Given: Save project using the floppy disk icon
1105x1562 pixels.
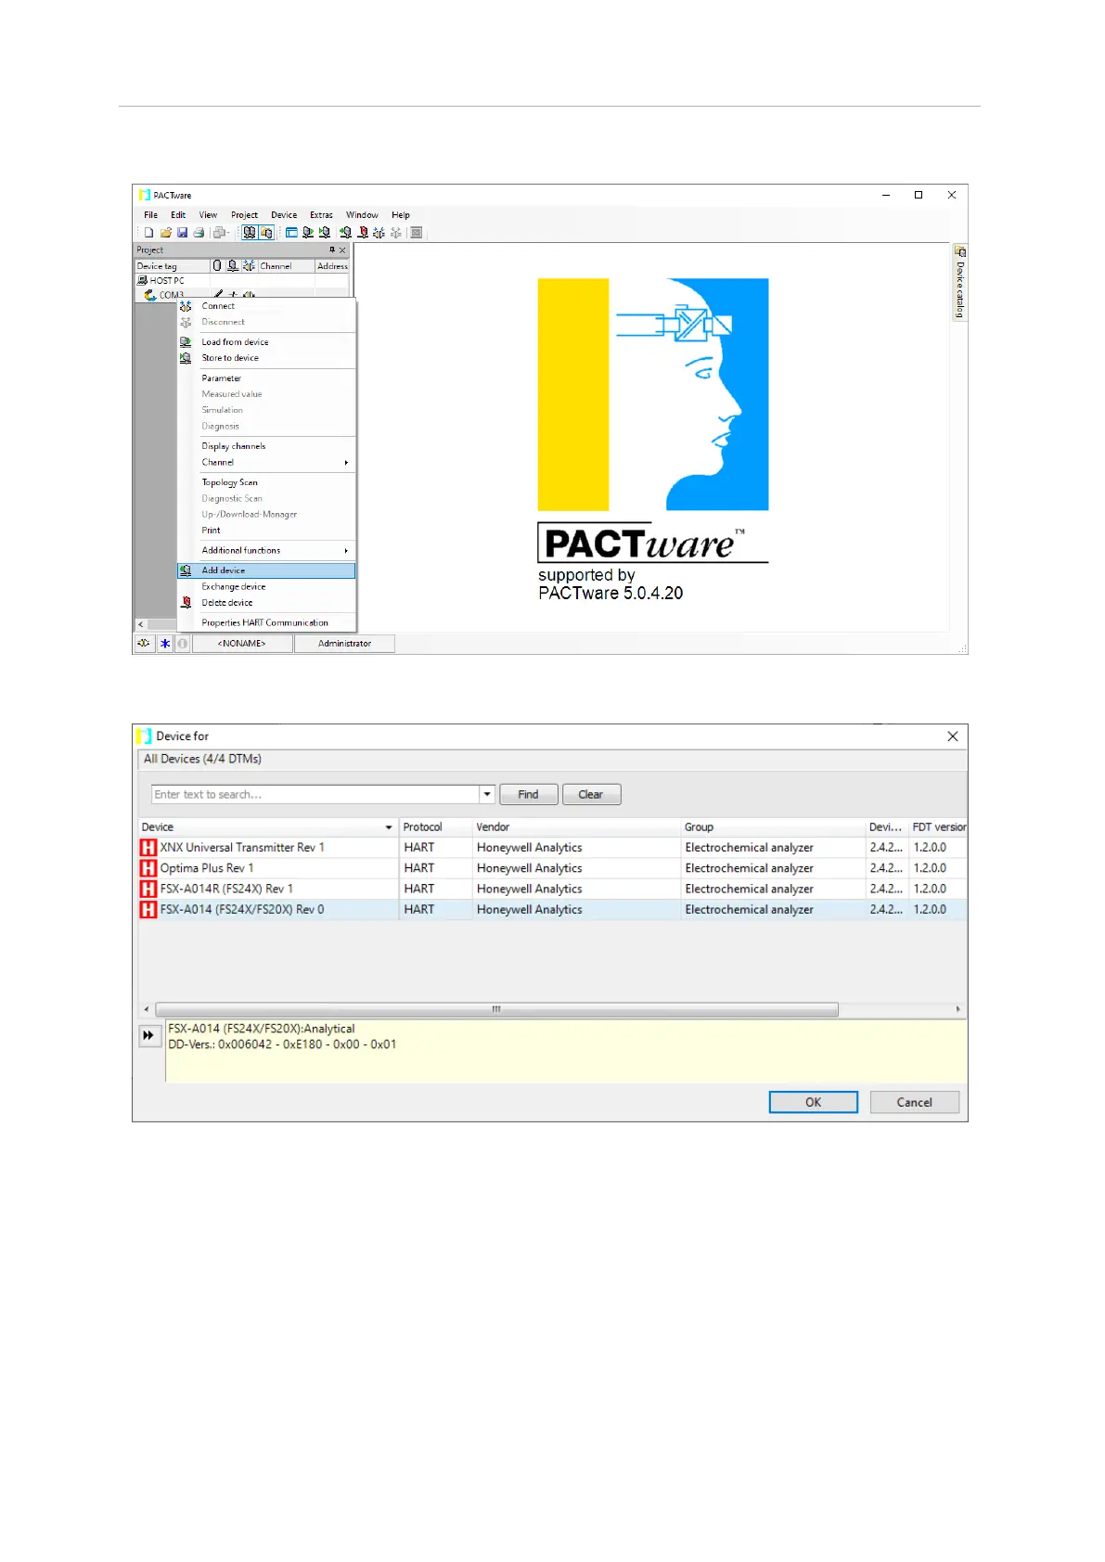Looking at the screenshot, I should click(182, 232).
